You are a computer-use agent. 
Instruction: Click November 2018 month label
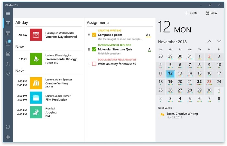tap(172, 42)
